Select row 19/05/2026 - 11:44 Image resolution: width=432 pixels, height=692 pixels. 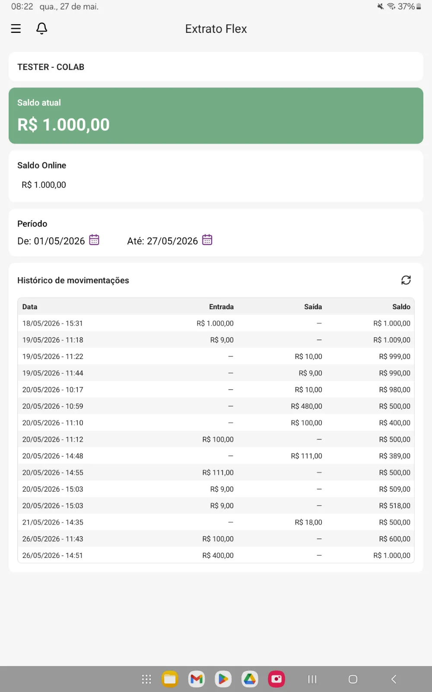216,373
